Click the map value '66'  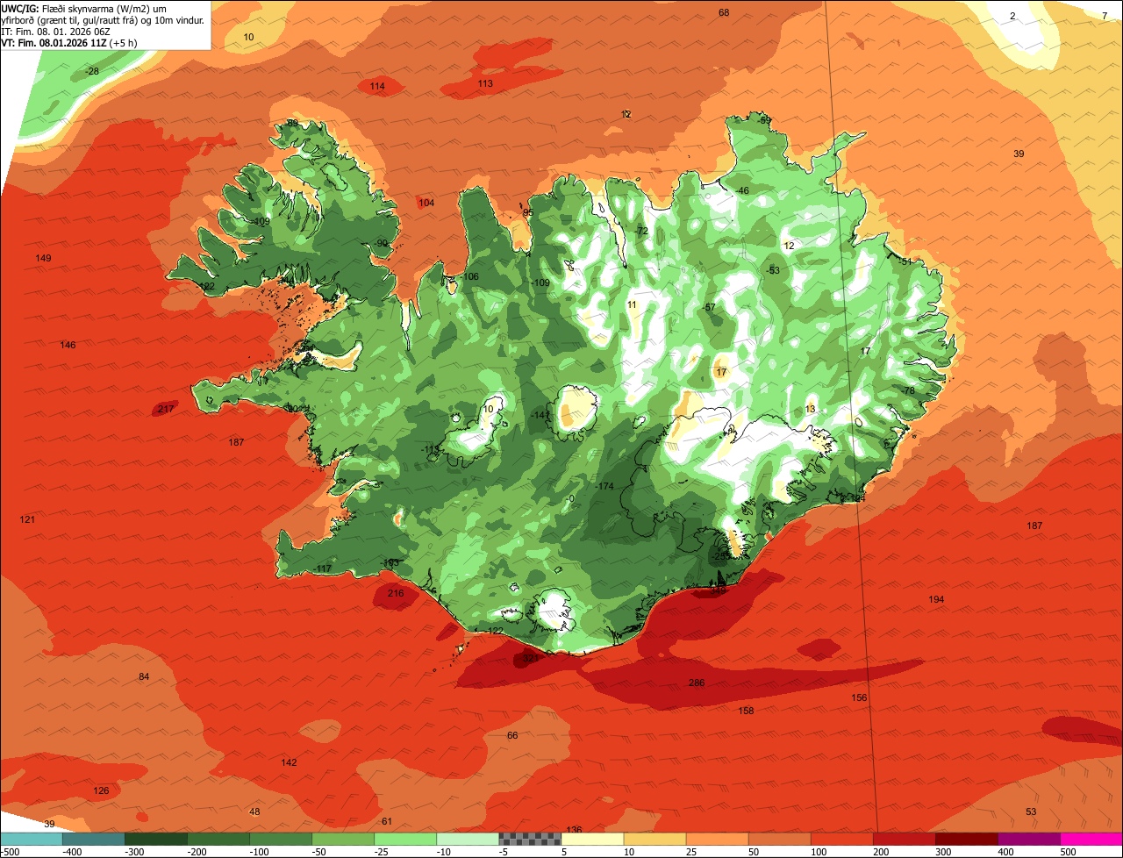click(512, 735)
